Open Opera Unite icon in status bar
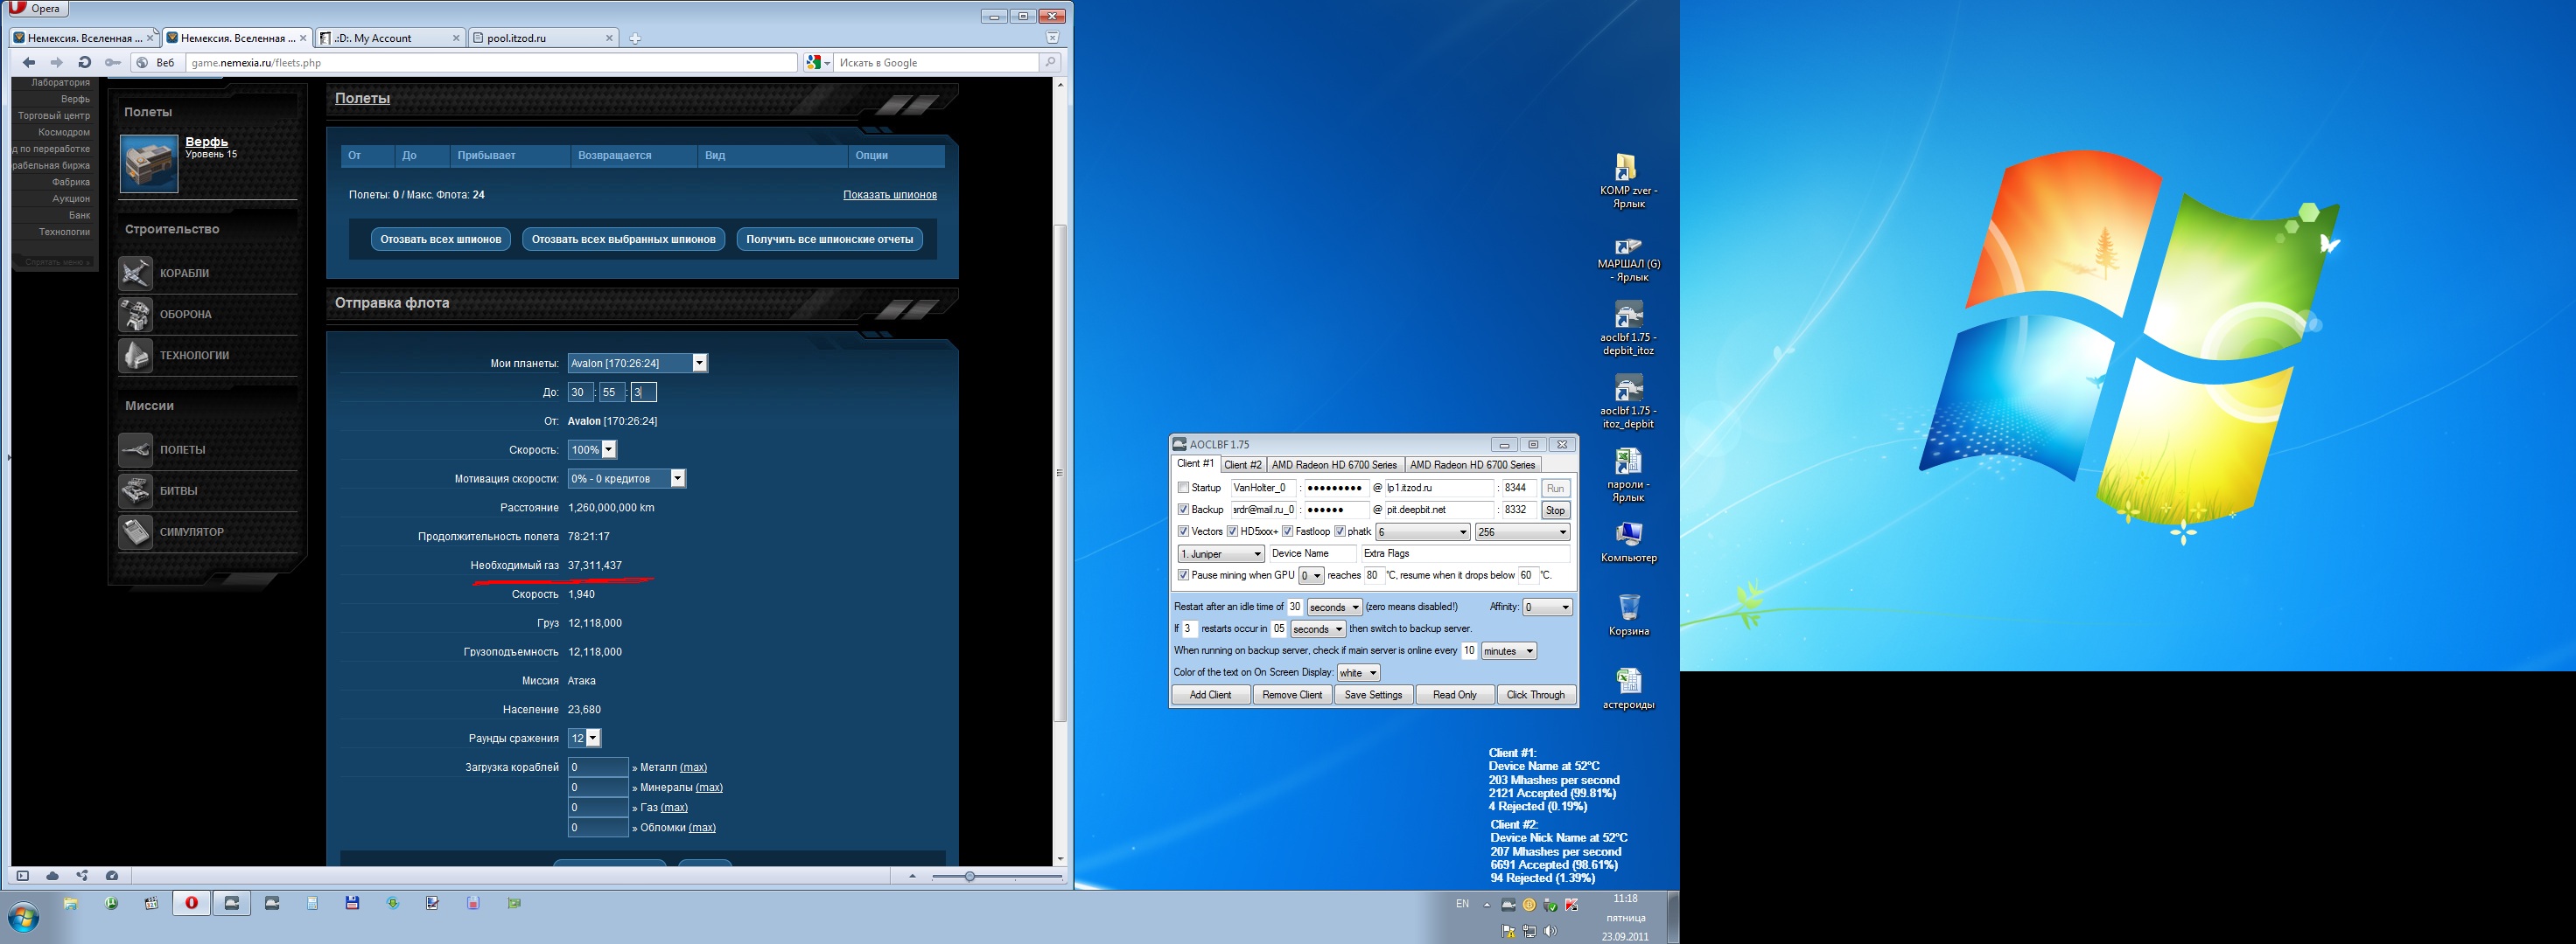The width and height of the screenshot is (2576, 944). (x=82, y=876)
